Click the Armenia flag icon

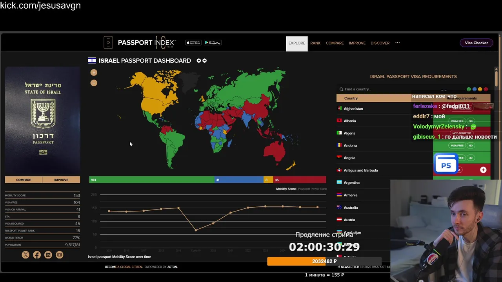(339, 195)
